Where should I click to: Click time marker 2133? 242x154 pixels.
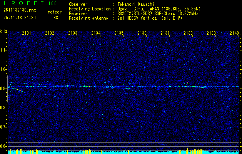tap(73, 33)
